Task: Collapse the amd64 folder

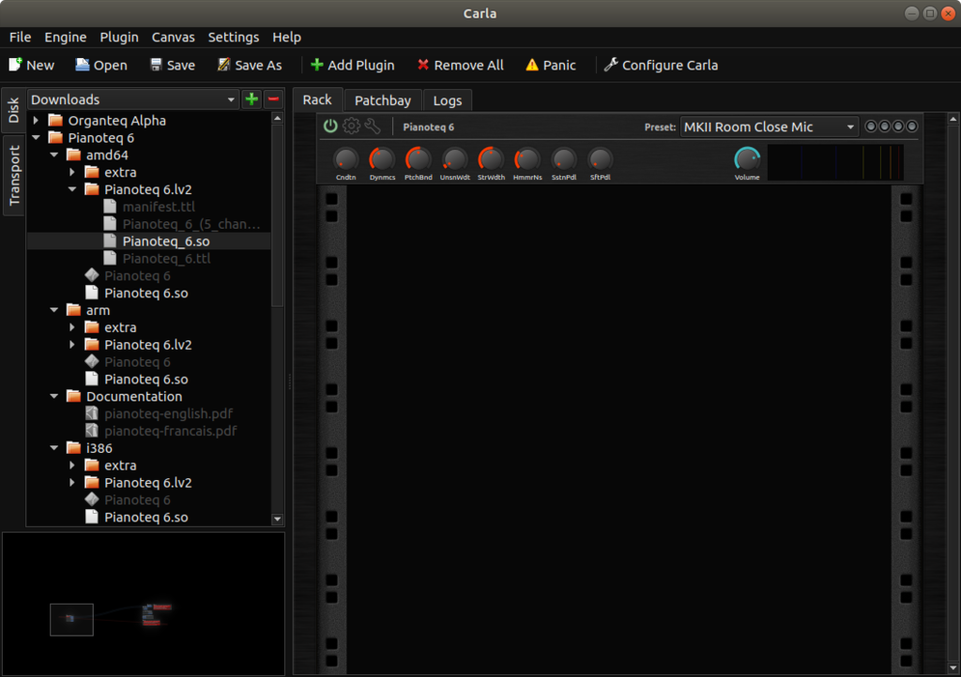Action: click(x=53, y=155)
